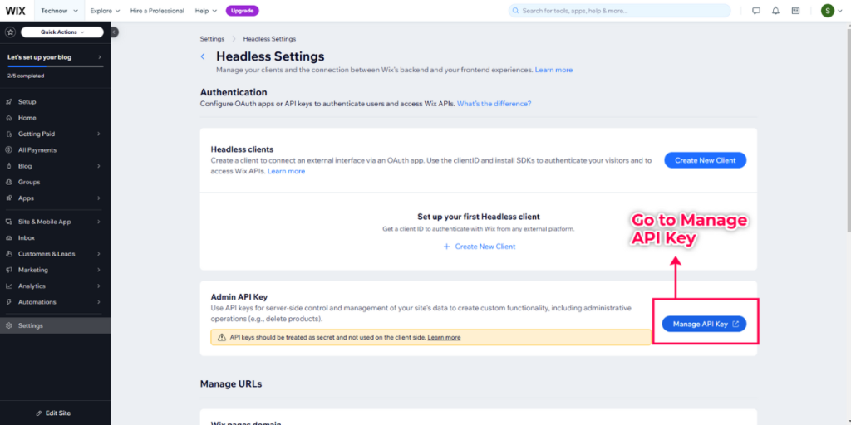
Task: Click the Headless Settings breadcrumb
Action: coord(269,39)
